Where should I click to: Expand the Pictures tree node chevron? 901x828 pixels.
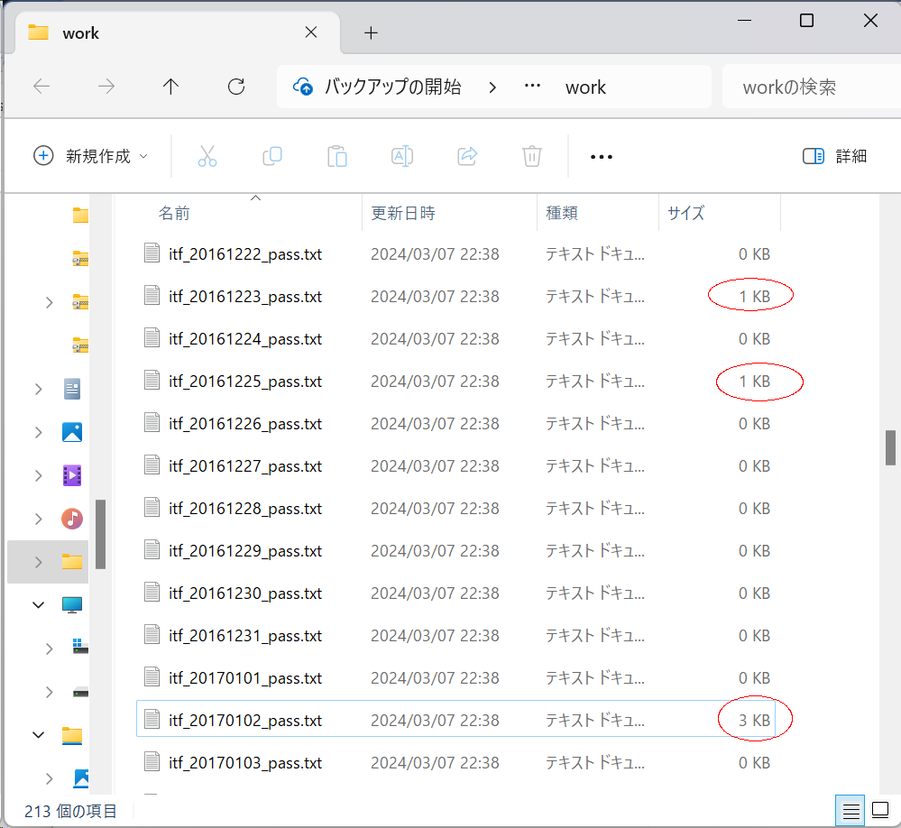(x=39, y=433)
